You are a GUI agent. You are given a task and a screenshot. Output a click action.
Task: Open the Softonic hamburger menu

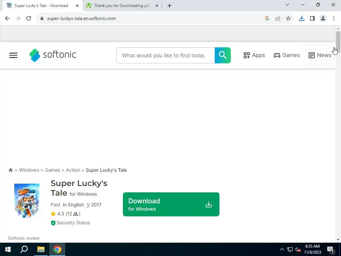pos(13,55)
